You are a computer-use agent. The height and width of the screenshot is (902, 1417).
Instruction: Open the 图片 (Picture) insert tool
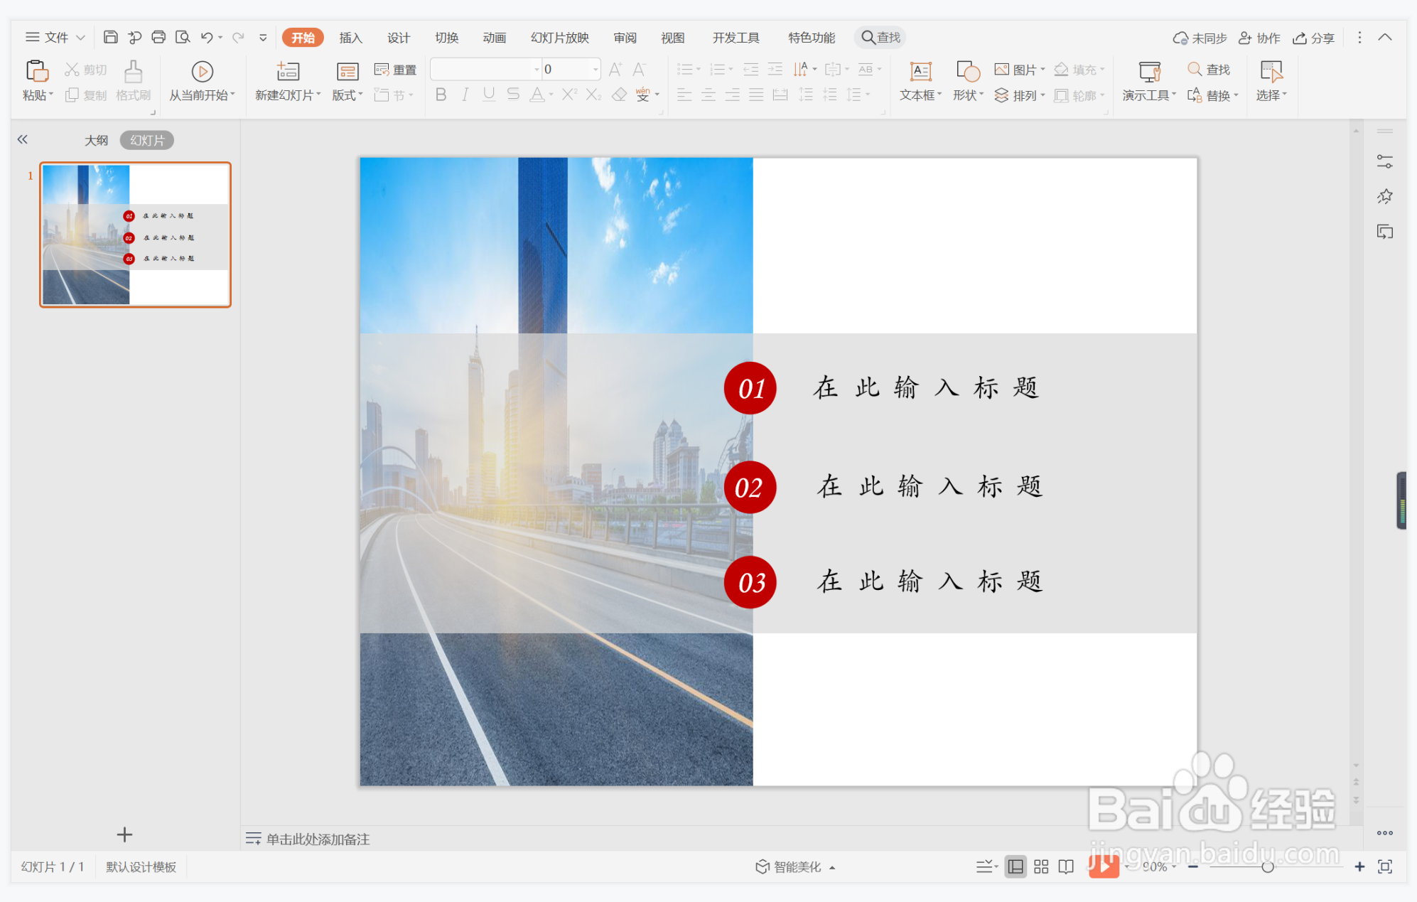(1019, 69)
